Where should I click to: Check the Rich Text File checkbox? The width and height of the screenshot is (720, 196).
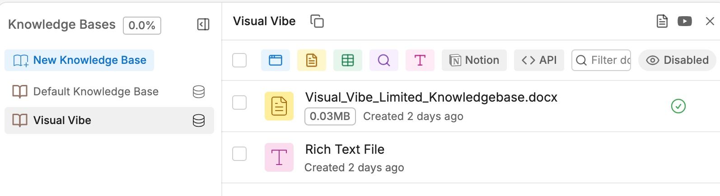click(x=239, y=154)
